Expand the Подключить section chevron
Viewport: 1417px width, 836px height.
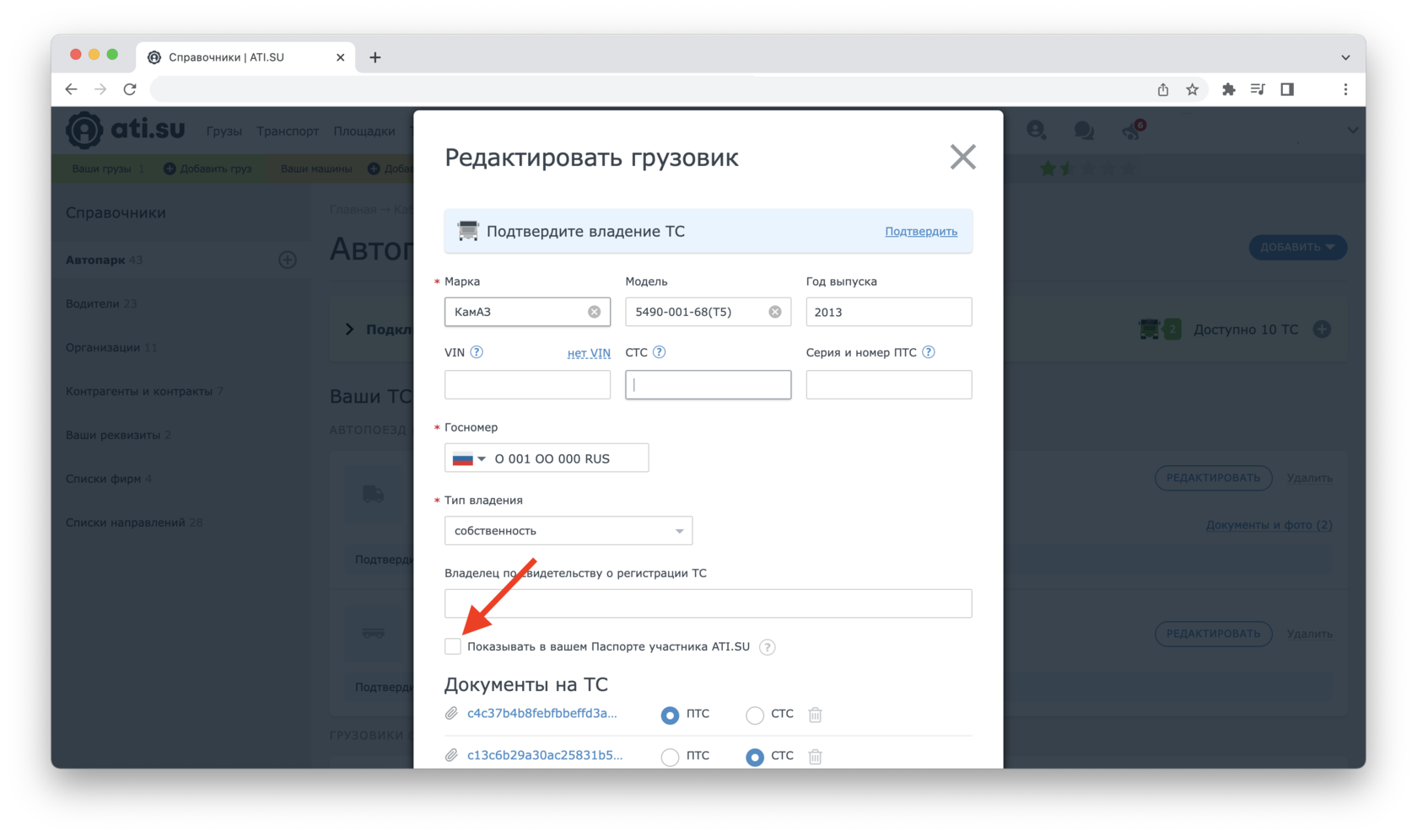click(x=349, y=330)
